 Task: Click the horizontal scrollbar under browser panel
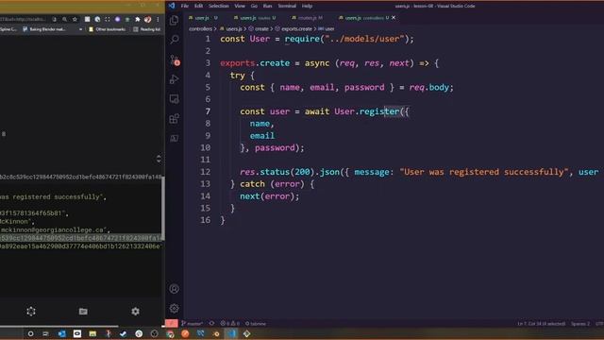pos(59,327)
